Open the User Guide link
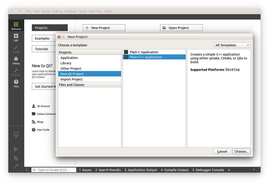 pos(43,130)
